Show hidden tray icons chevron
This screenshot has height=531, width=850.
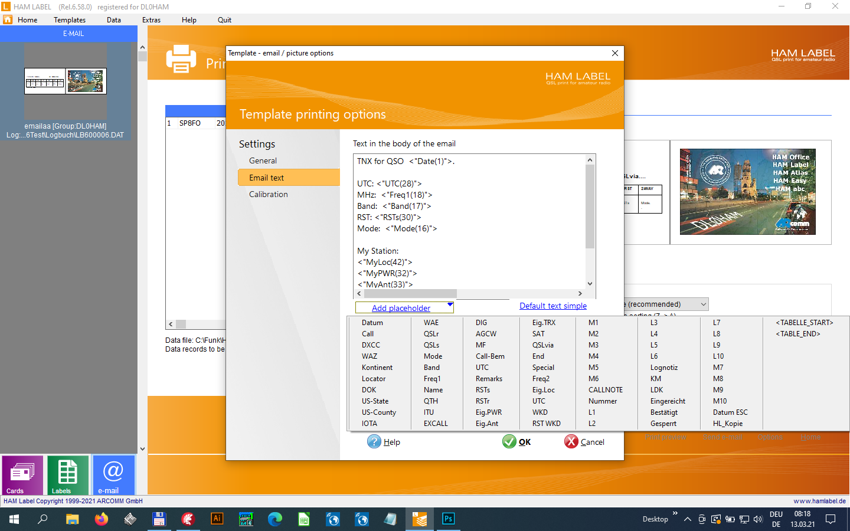(x=688, y=519)
